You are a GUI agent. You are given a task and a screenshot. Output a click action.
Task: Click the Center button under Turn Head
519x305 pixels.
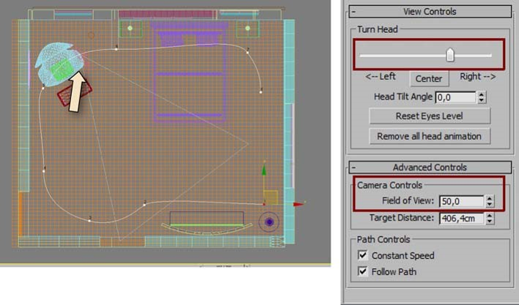429,79
